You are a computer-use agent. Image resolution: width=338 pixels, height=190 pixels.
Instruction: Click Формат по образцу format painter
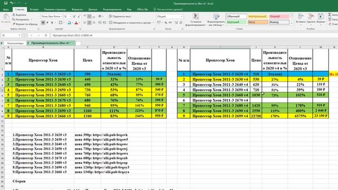(x=25, y=24)
